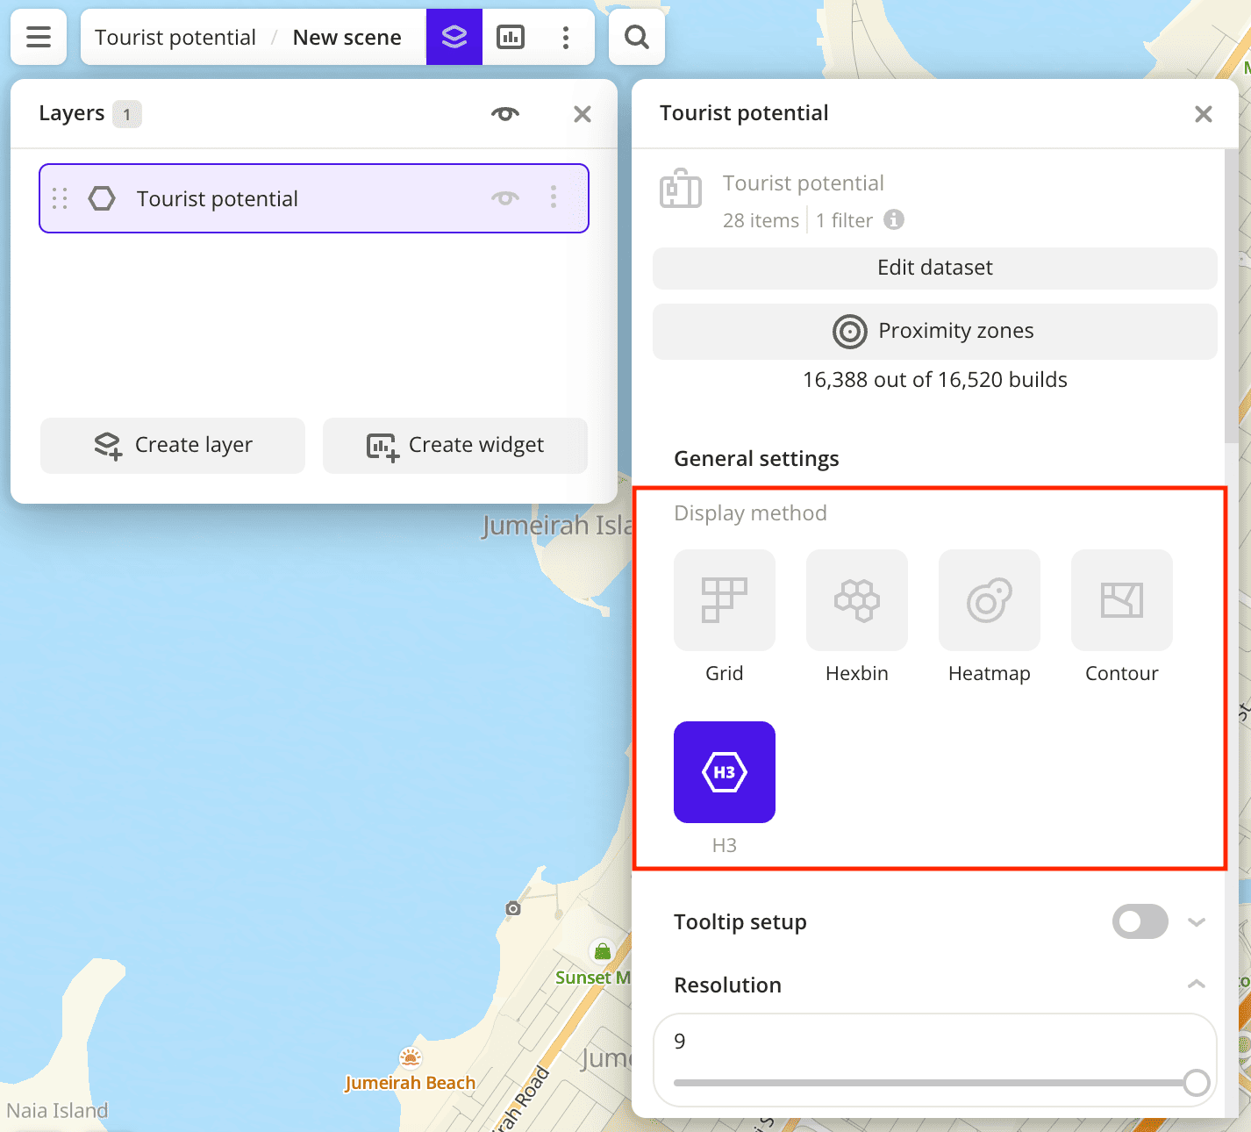Screen dimensions: 1251x1132
Task: Open the main hamburger menu
Action: (39, 37)
